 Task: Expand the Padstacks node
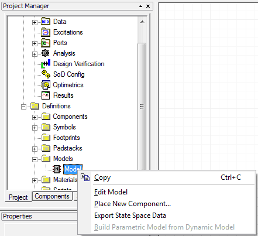35,149
